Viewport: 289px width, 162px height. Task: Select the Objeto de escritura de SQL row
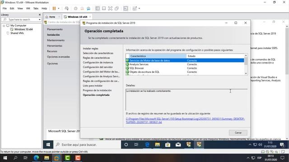185,72
